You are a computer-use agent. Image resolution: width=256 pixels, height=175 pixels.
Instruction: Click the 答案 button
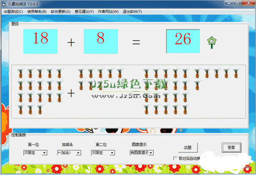click(x=231, y=147)
